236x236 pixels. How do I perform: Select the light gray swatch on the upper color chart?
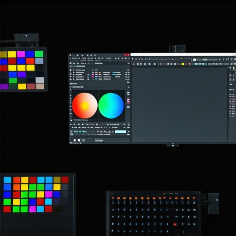tap(40, 80)
